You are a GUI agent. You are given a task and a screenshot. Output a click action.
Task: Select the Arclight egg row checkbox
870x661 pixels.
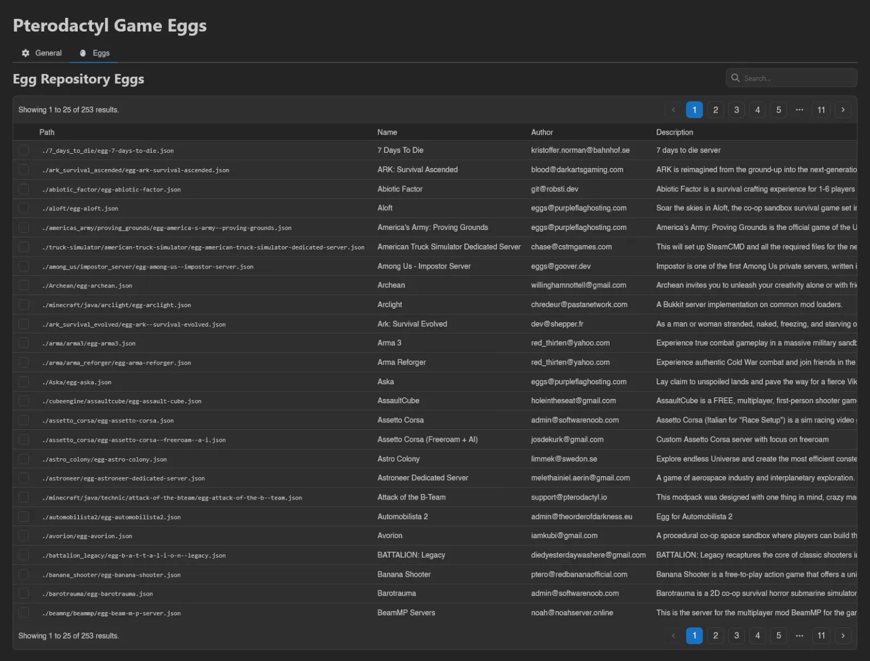point(24,304)
